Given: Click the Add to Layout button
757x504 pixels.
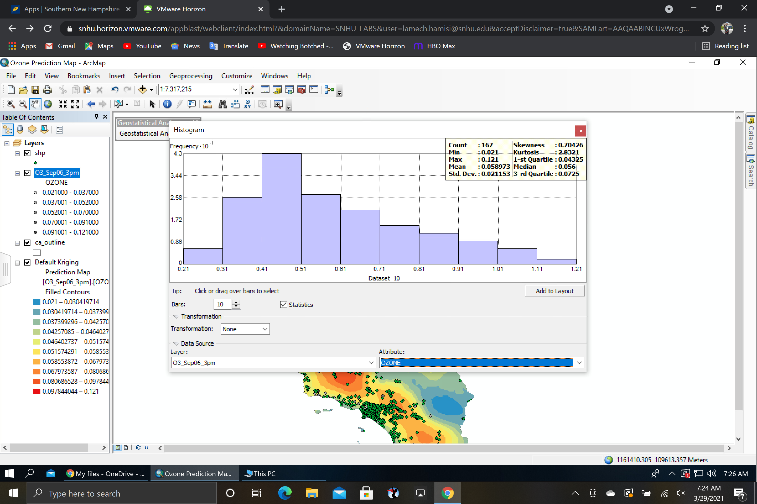Looking at the screenshot, I should (x=554, y=291).
